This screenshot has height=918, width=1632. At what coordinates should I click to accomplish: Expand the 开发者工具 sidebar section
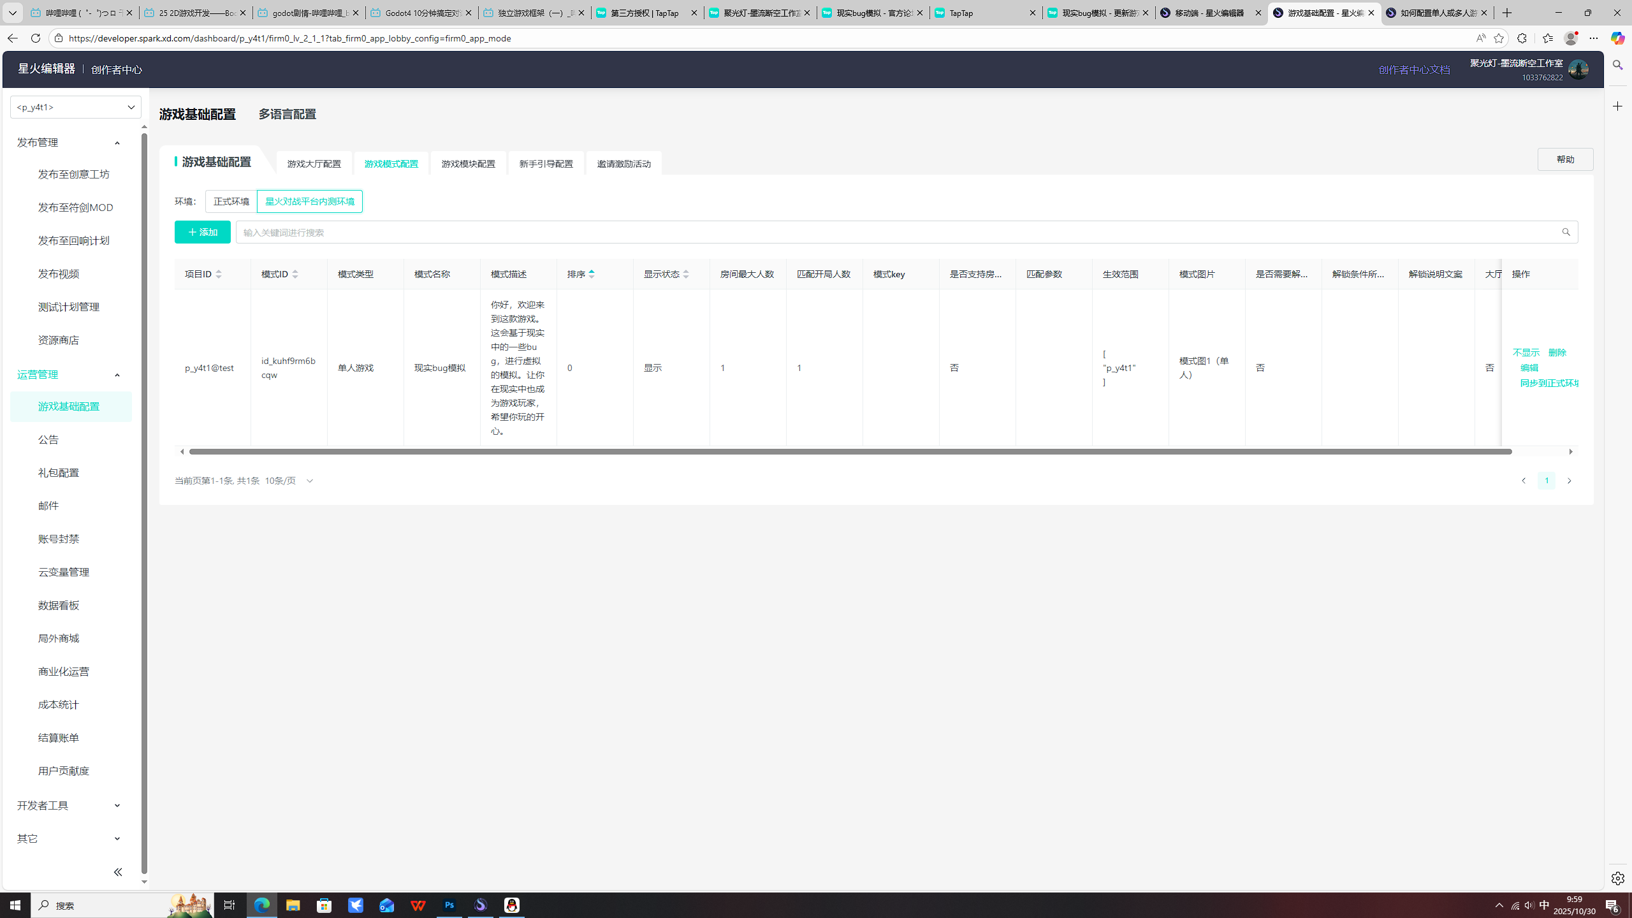69,805
